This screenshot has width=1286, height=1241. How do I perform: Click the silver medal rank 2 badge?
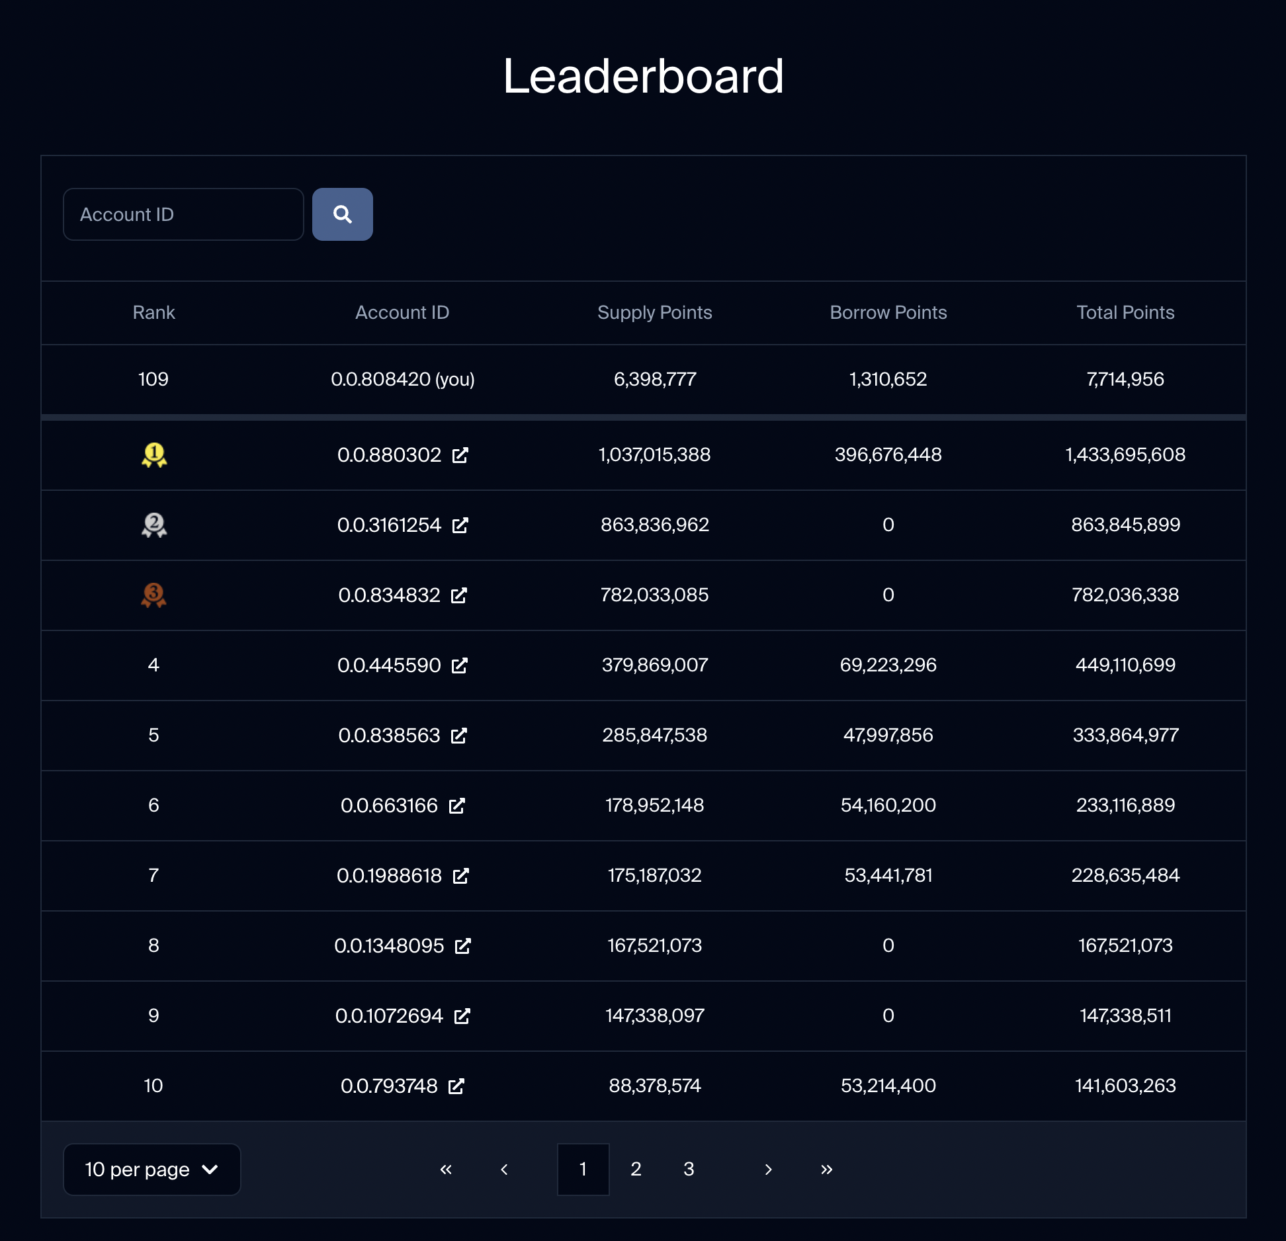pos(154,525)
